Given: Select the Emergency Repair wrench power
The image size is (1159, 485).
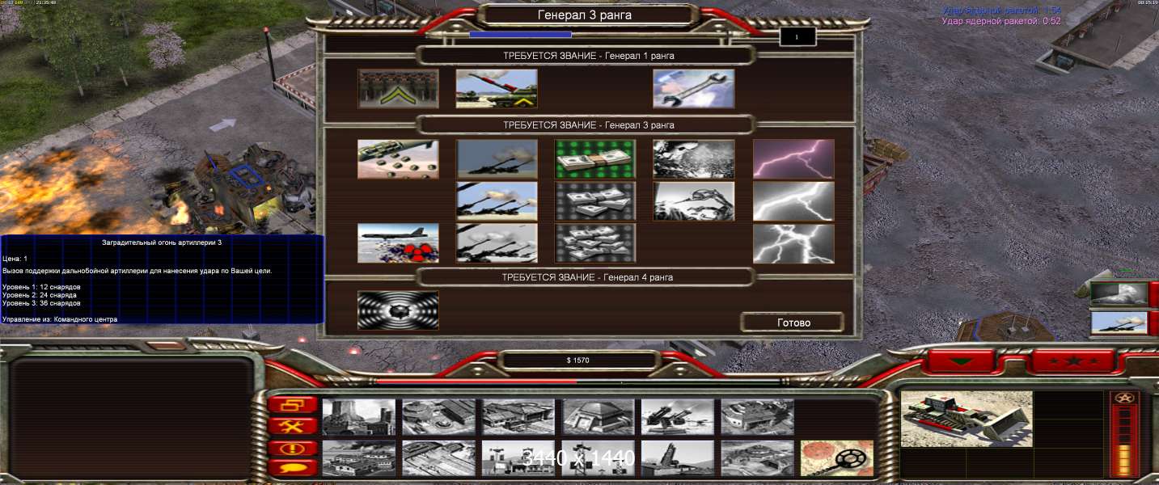Looking at the screenshot, I should click(694, 89).
